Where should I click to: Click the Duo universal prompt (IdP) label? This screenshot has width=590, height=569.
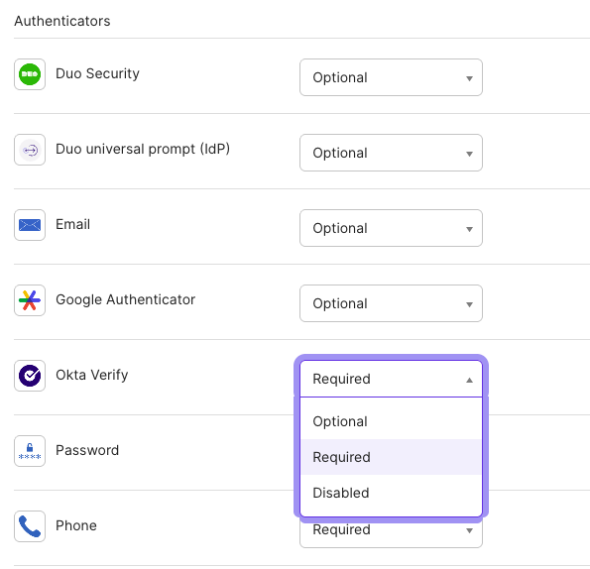(x=143, y=149)
